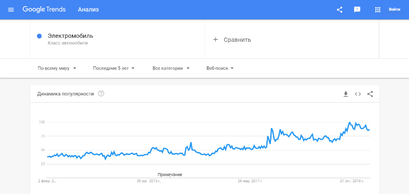
Task: Open the hamburger main menu
Action: pyautogui.click(x=11, y=10)
